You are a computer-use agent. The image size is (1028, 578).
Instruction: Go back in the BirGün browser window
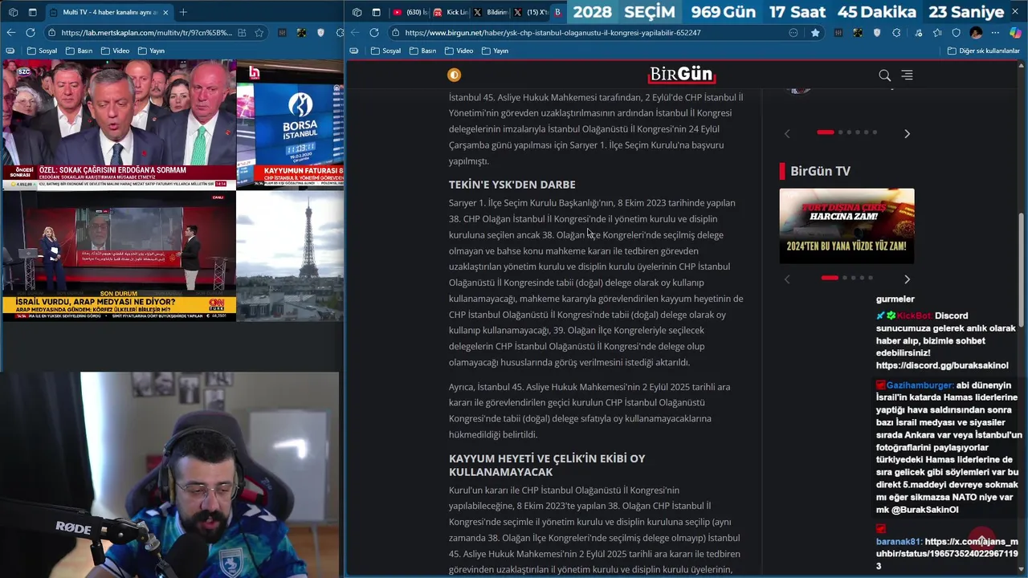tap(355, 33)
